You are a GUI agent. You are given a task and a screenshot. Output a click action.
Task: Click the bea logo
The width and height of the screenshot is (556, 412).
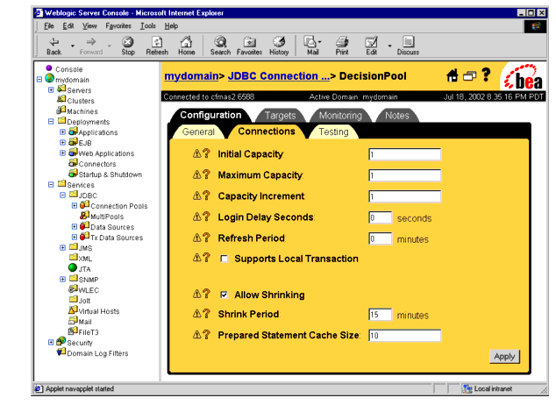523,76
